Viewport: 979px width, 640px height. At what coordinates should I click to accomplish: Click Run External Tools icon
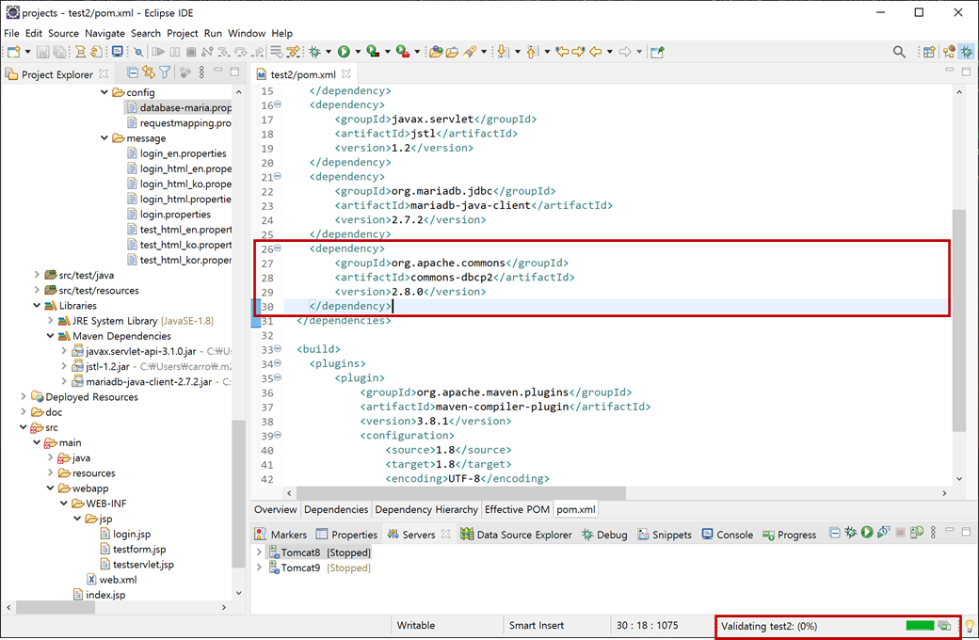(x=403, y=52)
